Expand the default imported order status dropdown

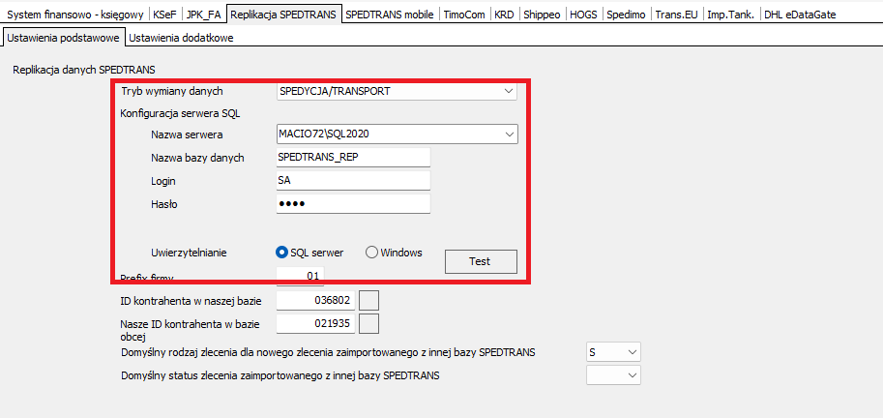tap(632, 374)
